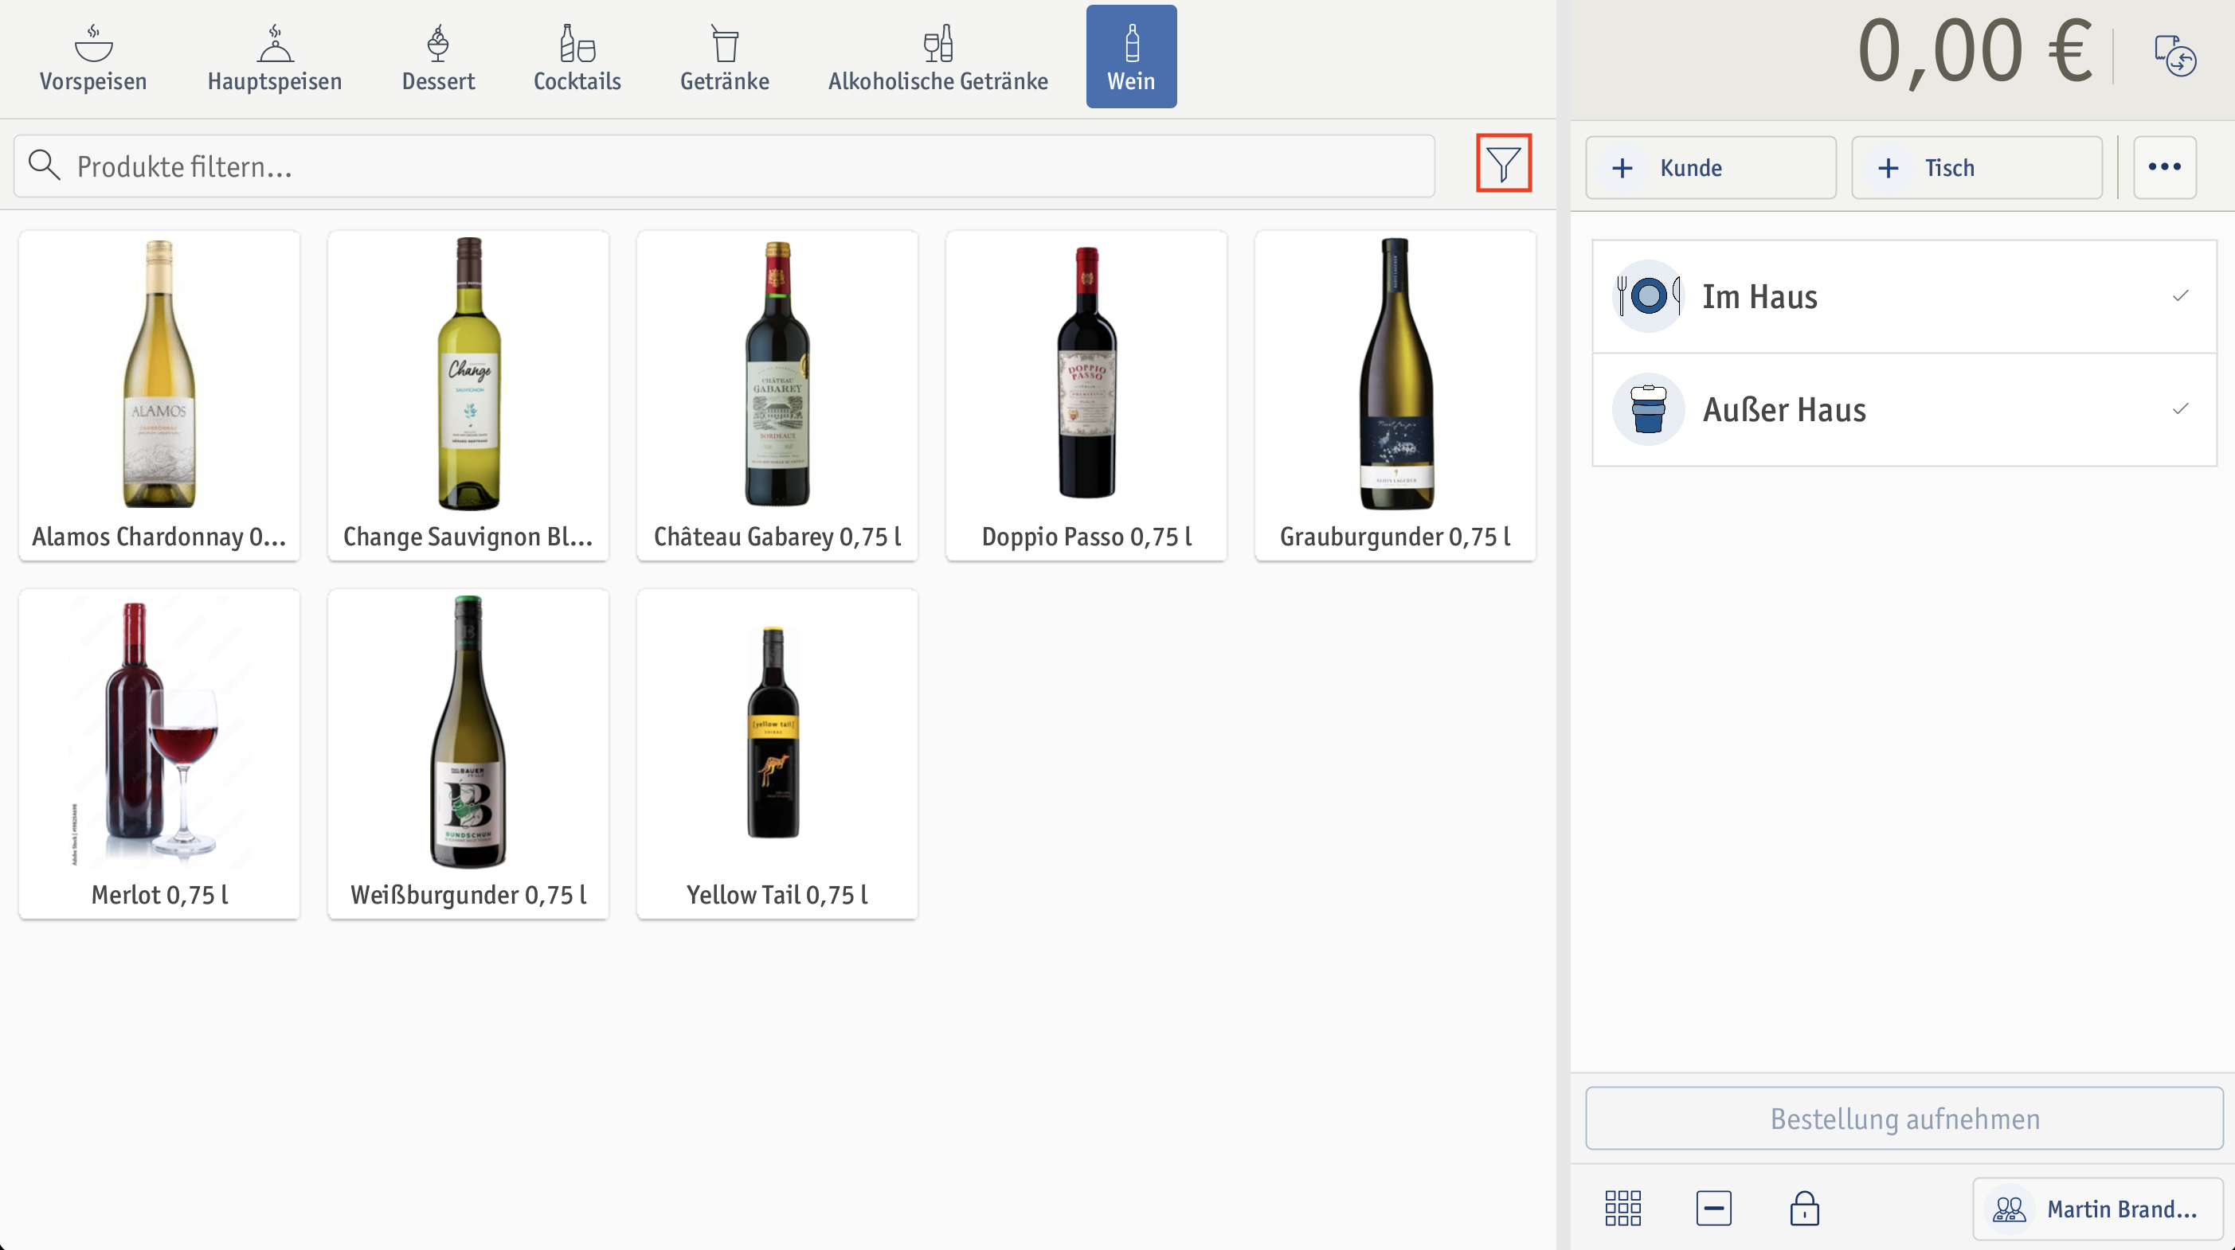This screenshot has height=1250, width=2235.
Task: Select the Außer Haus order type
Action: click(1904, 409)
